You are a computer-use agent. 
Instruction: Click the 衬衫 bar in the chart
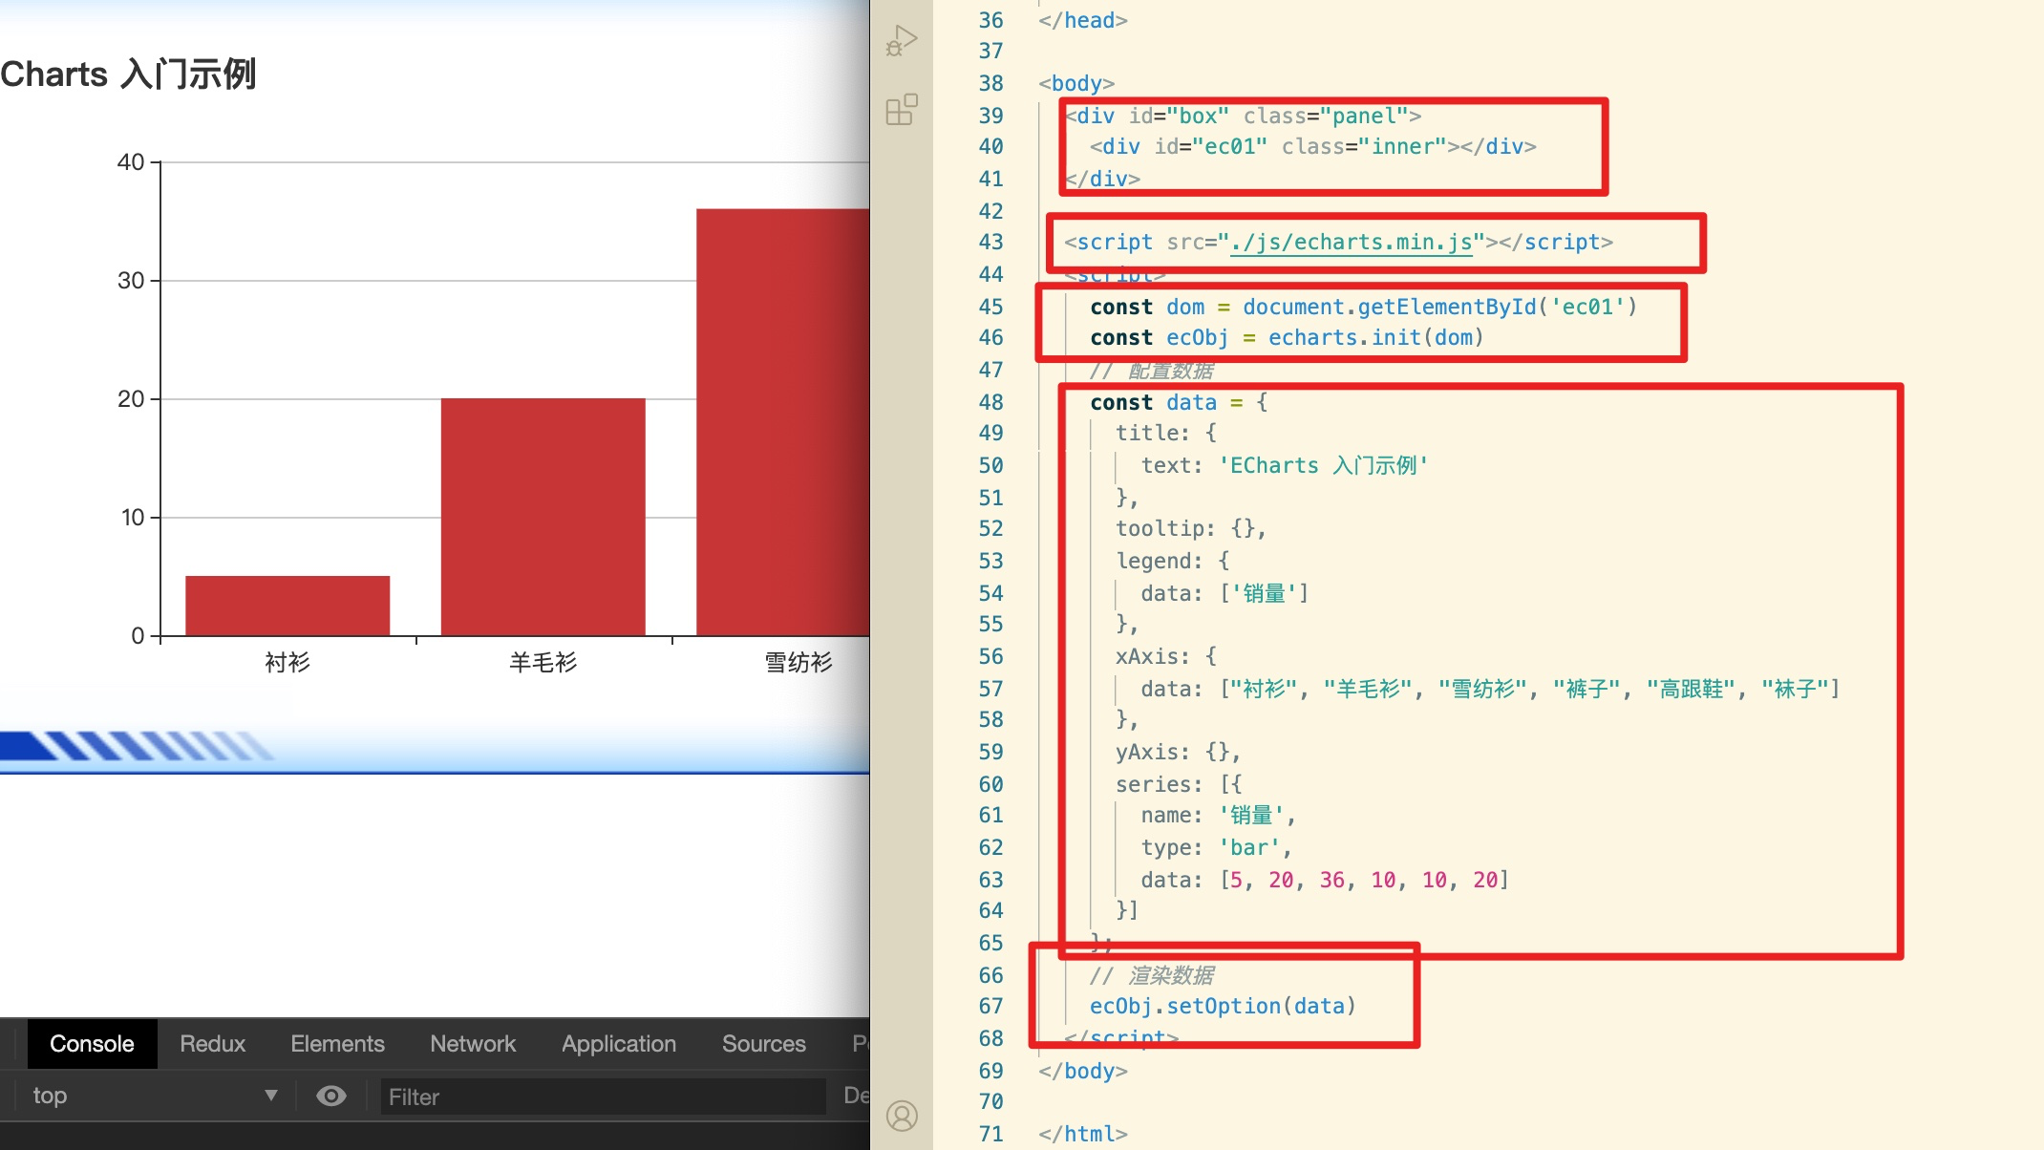[x=287, y=606]
